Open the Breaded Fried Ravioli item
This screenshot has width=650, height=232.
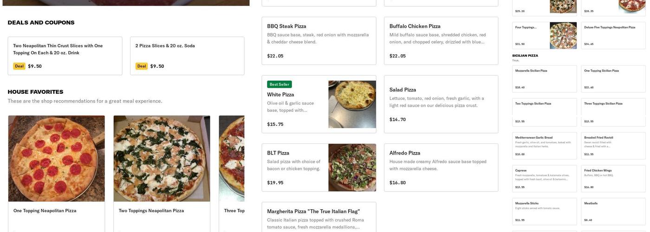(613, 146)
